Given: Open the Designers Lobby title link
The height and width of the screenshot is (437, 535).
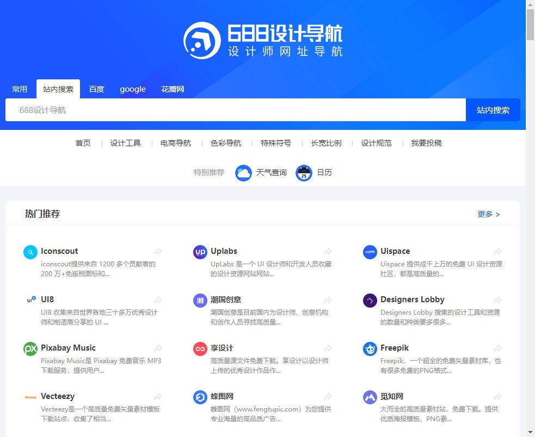Looking at the screenshot, I should pos(413,299).
